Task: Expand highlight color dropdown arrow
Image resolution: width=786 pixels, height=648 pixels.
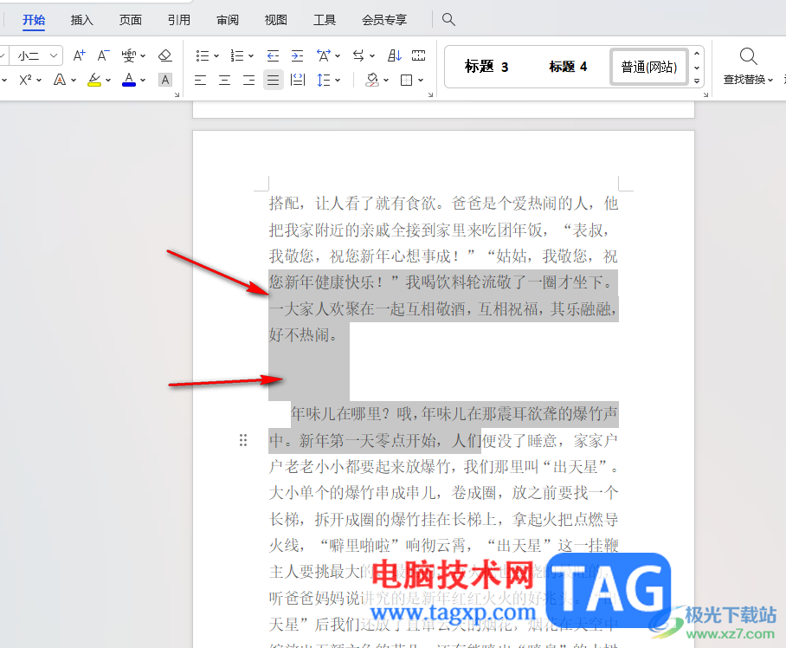Action: [108, 81]
